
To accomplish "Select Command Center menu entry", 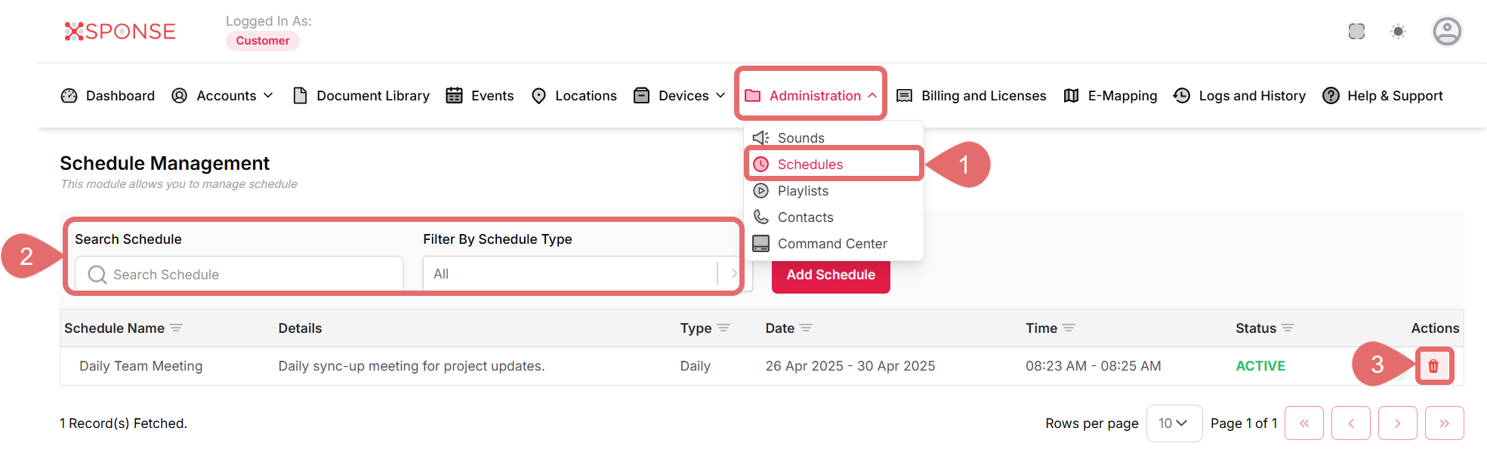I will point(831,244).
